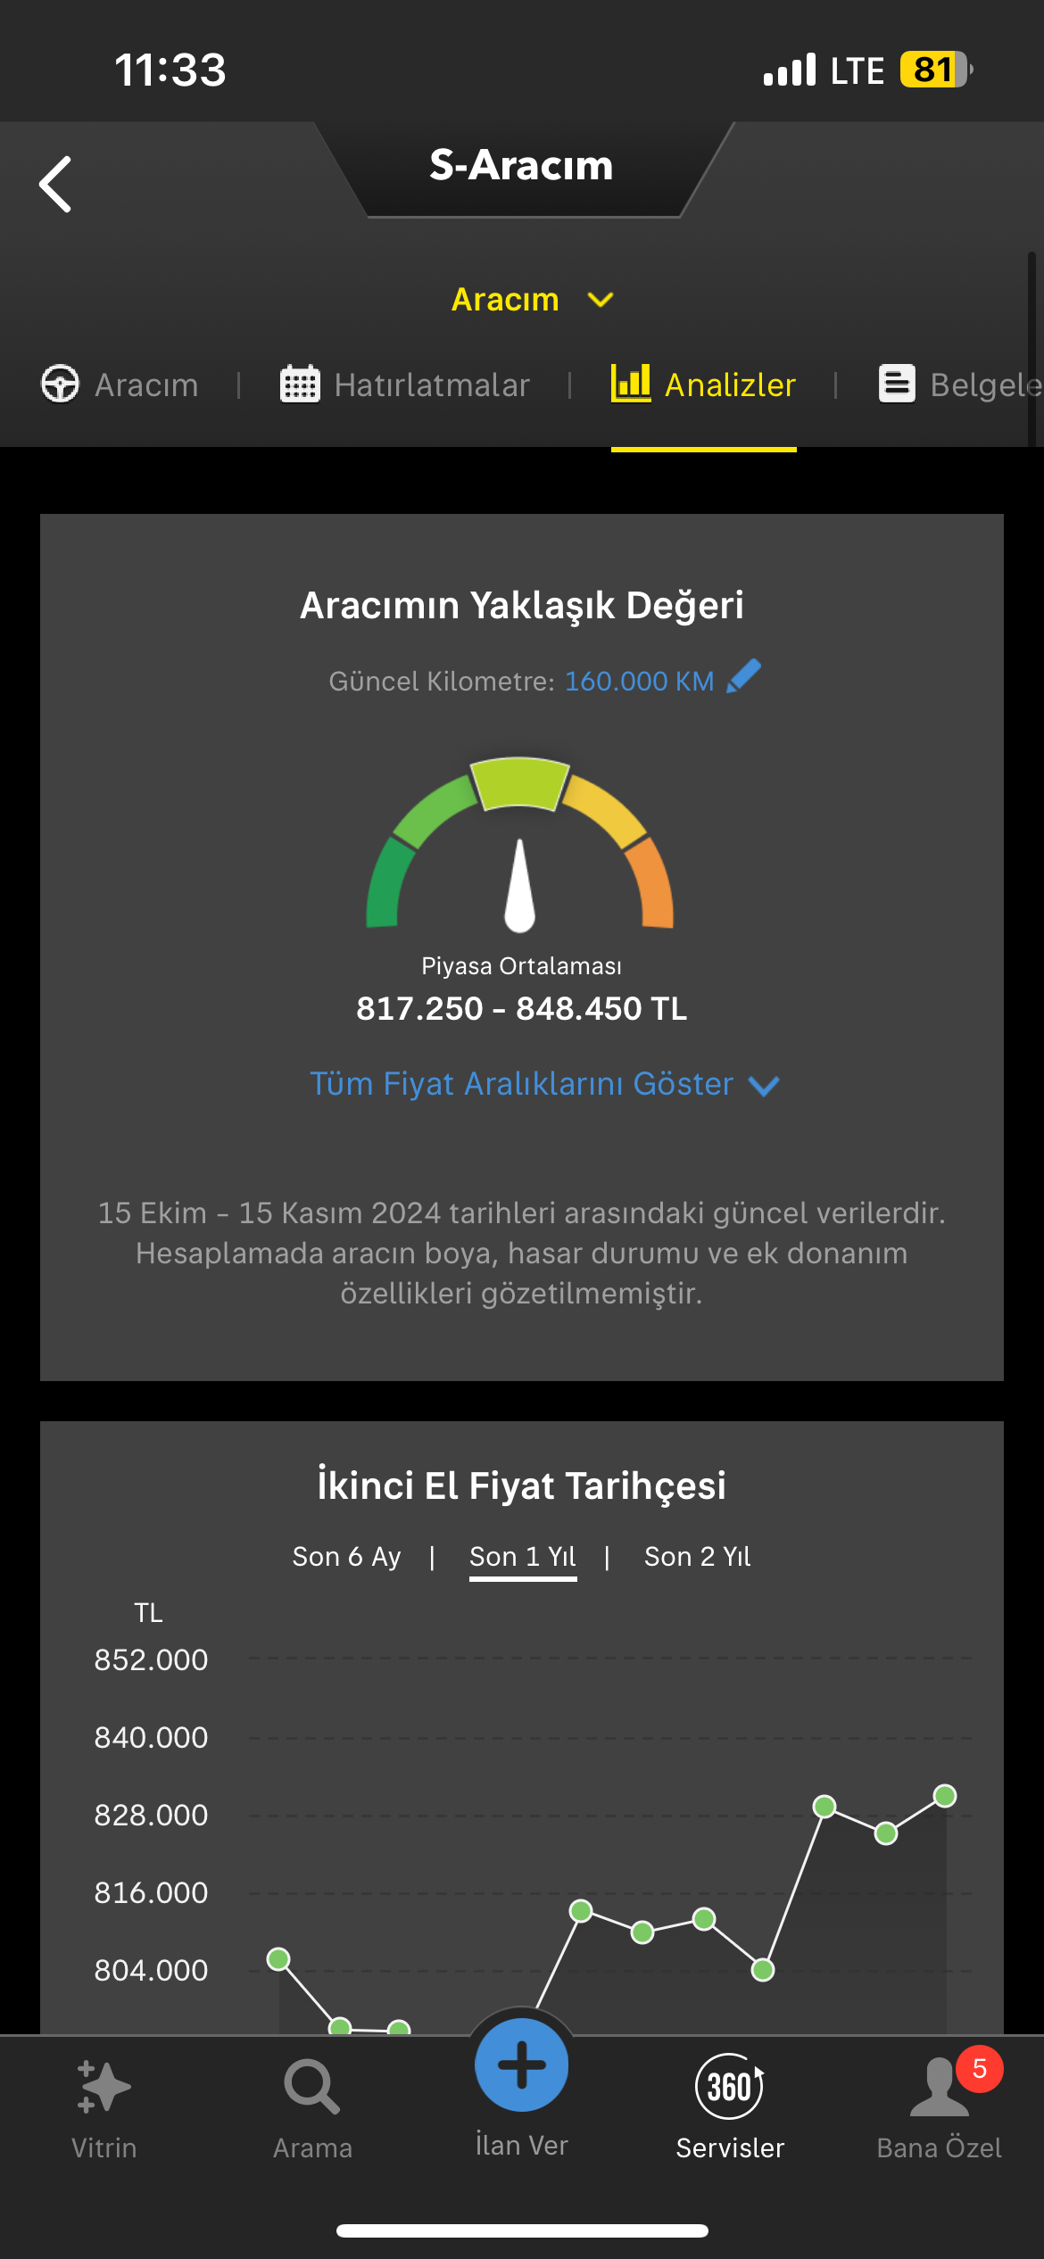Image resolution: width=1044 pixels, height=2259 pixels.
Task: Tap the chart point at the lowest price dip
Action: 399,2031
